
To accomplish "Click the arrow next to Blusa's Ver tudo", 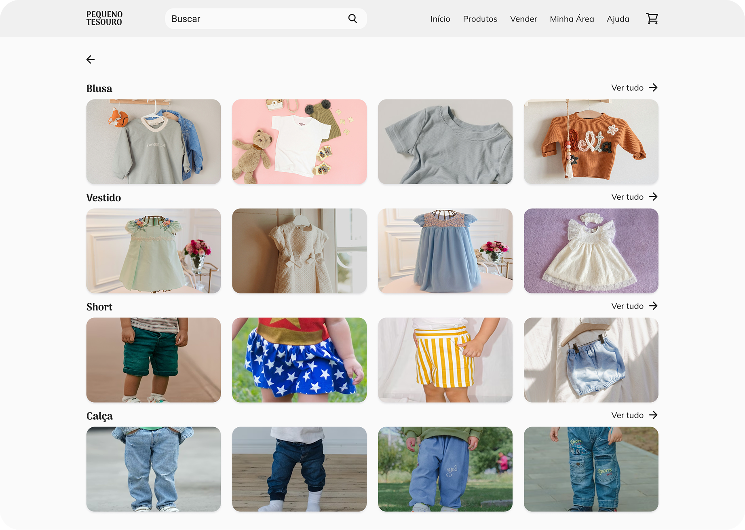I will 653,88.
